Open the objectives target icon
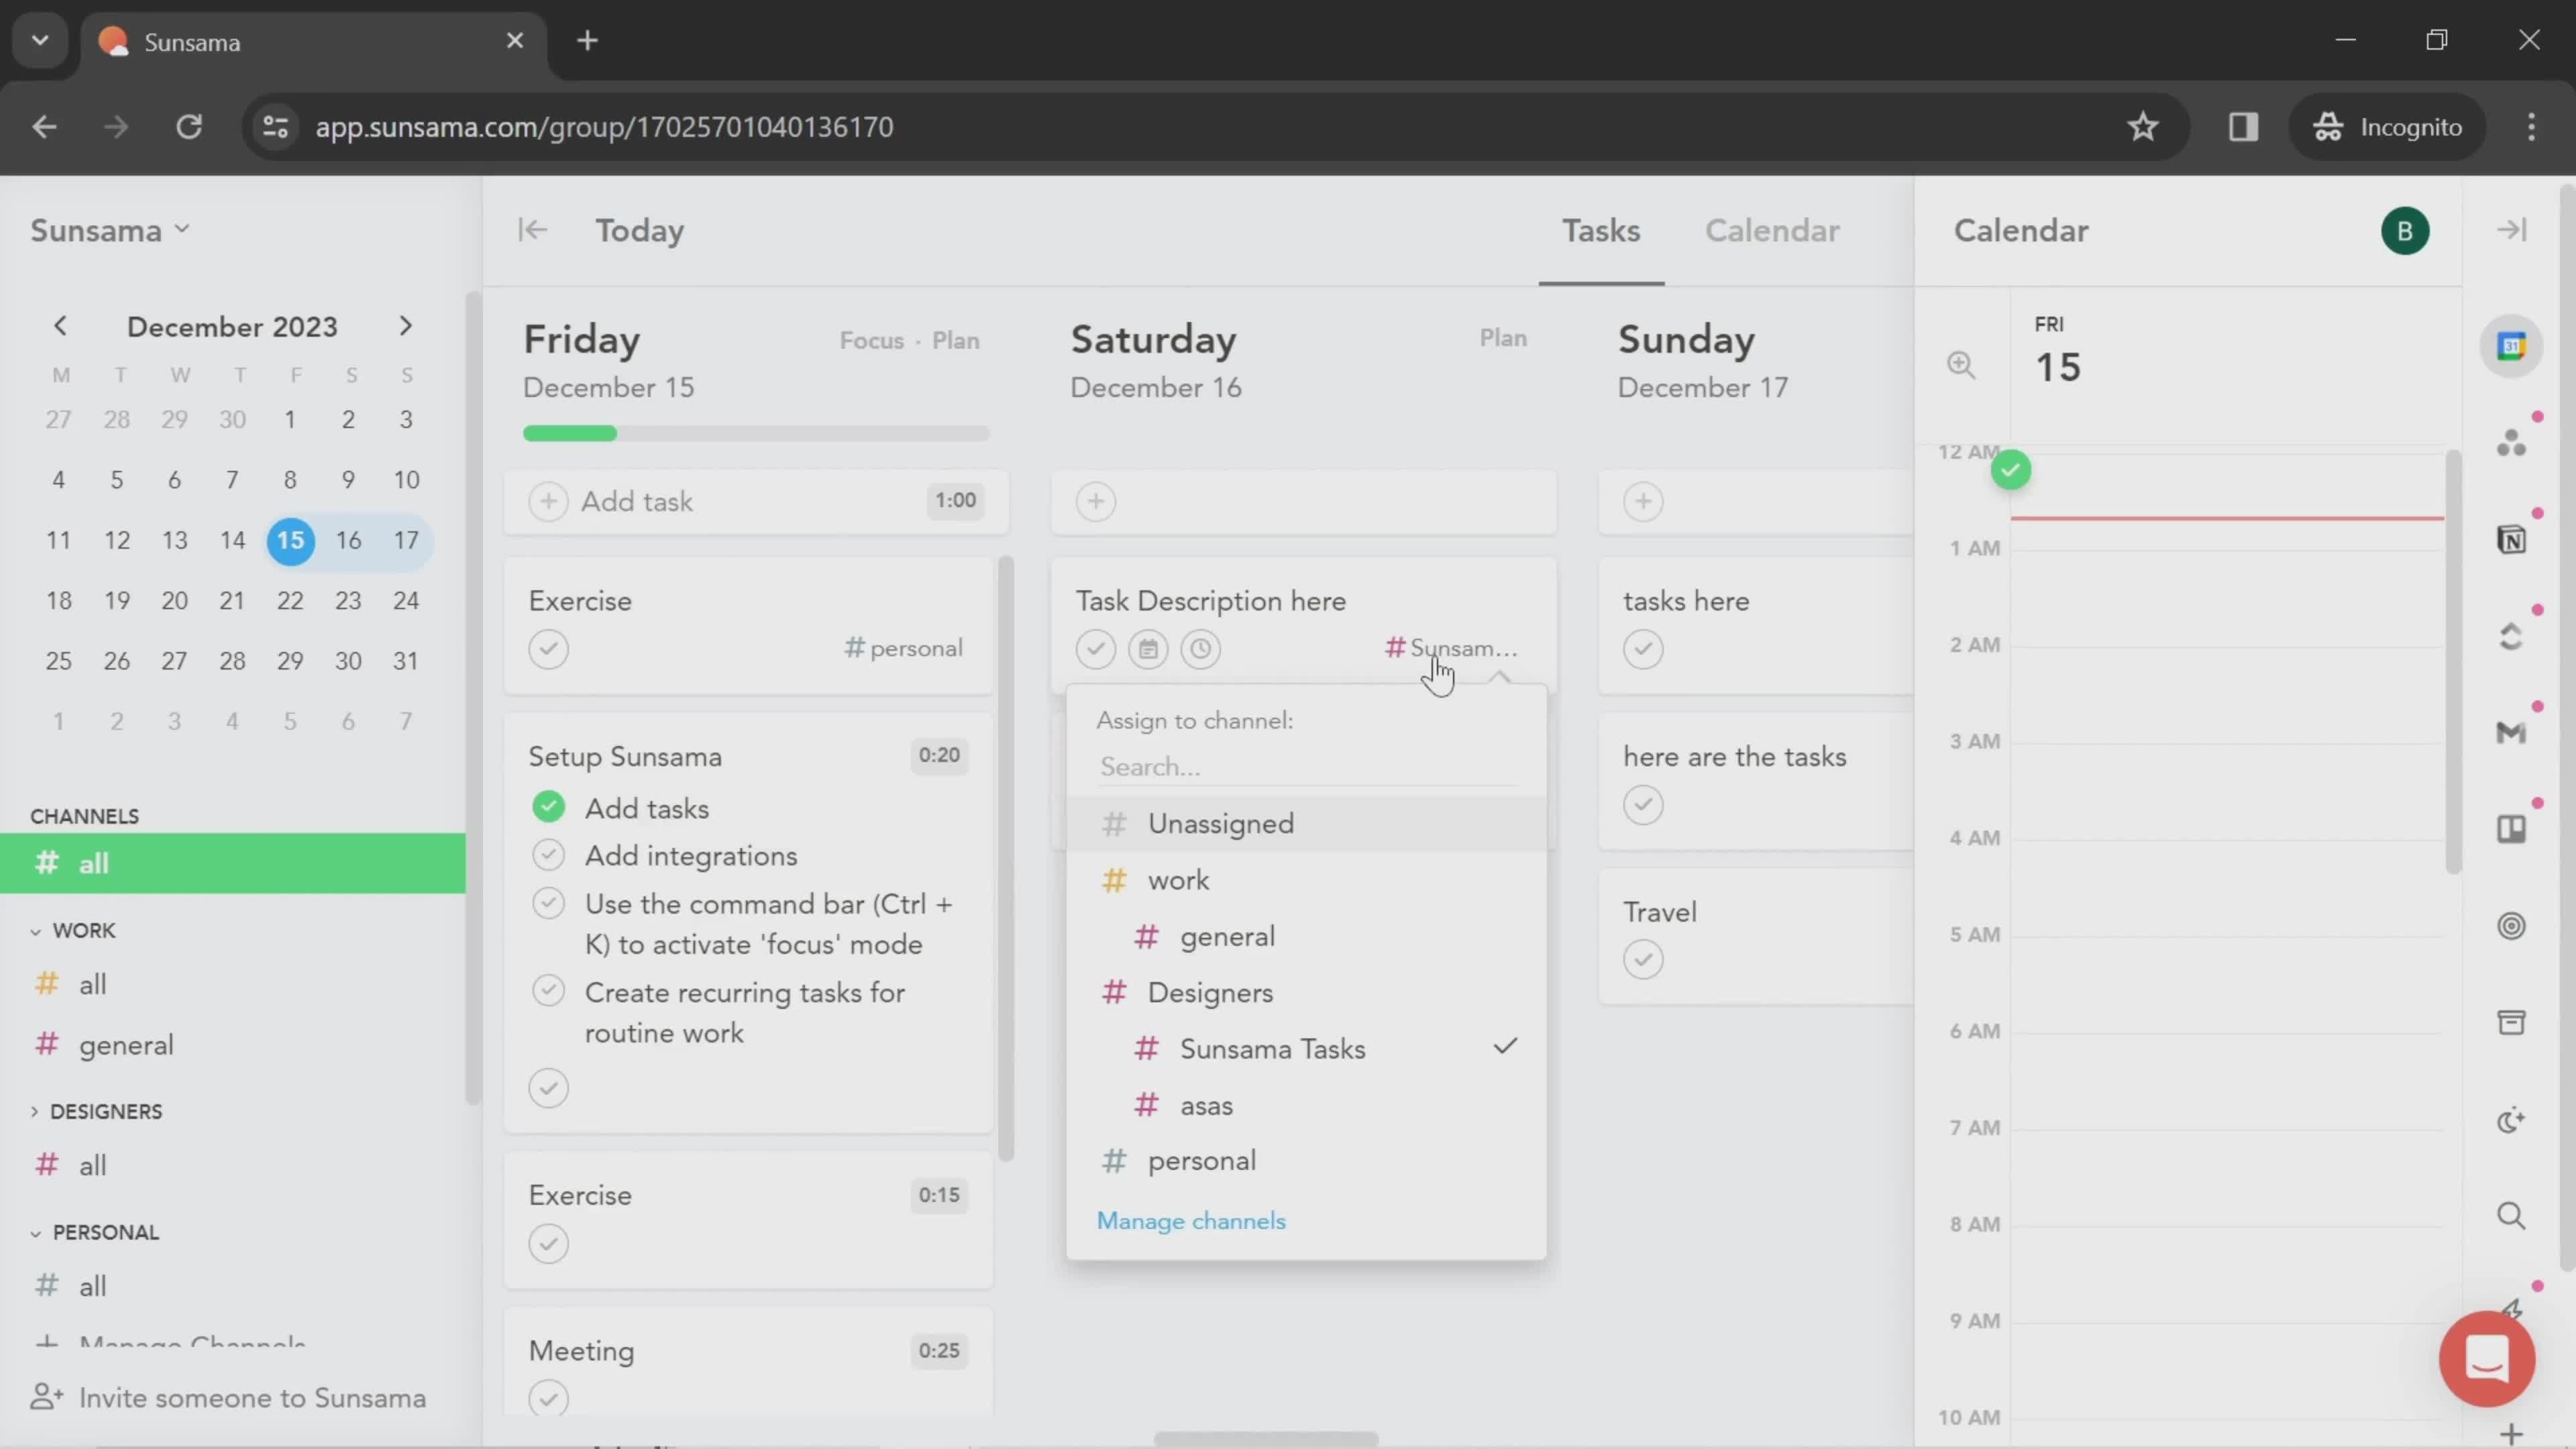The image size is (2576, 1449). point(2511,926)
